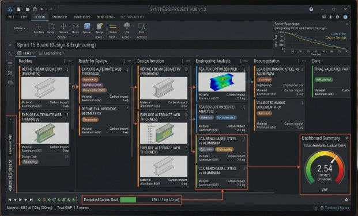Click the red status indicator icon

click(44, 200)
